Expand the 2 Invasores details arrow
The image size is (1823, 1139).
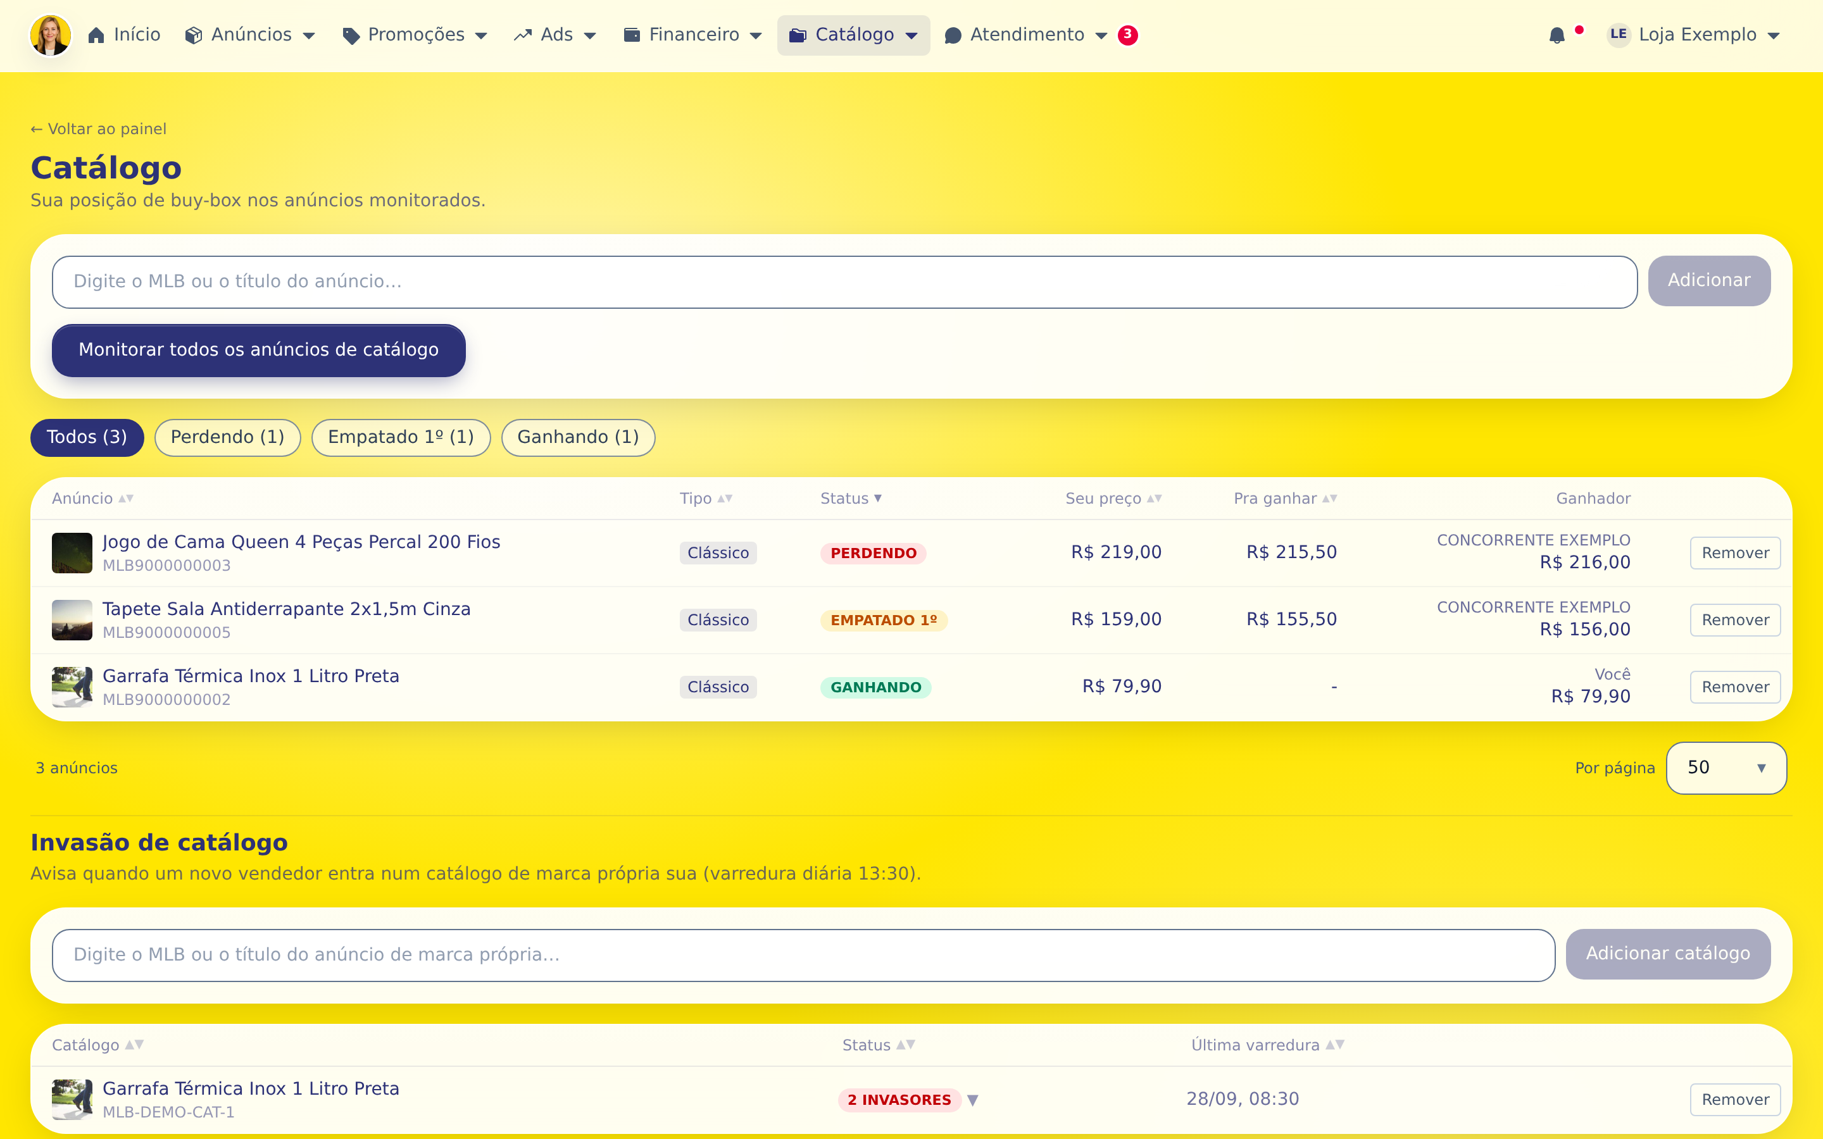click(x=972, y=1100)
